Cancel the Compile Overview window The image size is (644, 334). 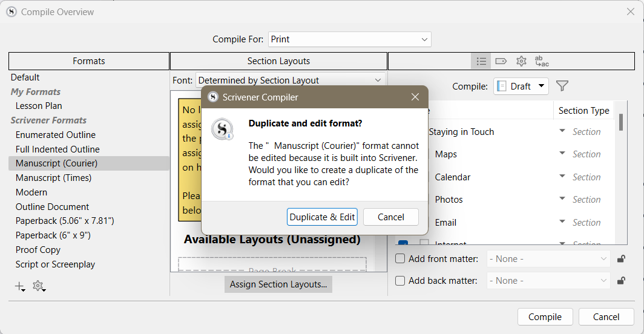point(606,316)
